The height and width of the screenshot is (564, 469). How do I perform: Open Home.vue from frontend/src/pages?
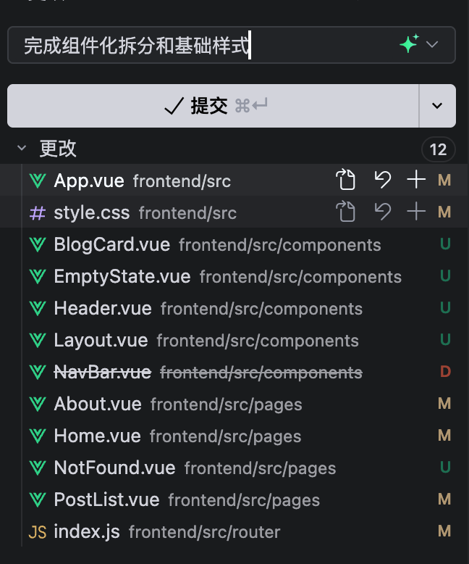tap(238, 436)
